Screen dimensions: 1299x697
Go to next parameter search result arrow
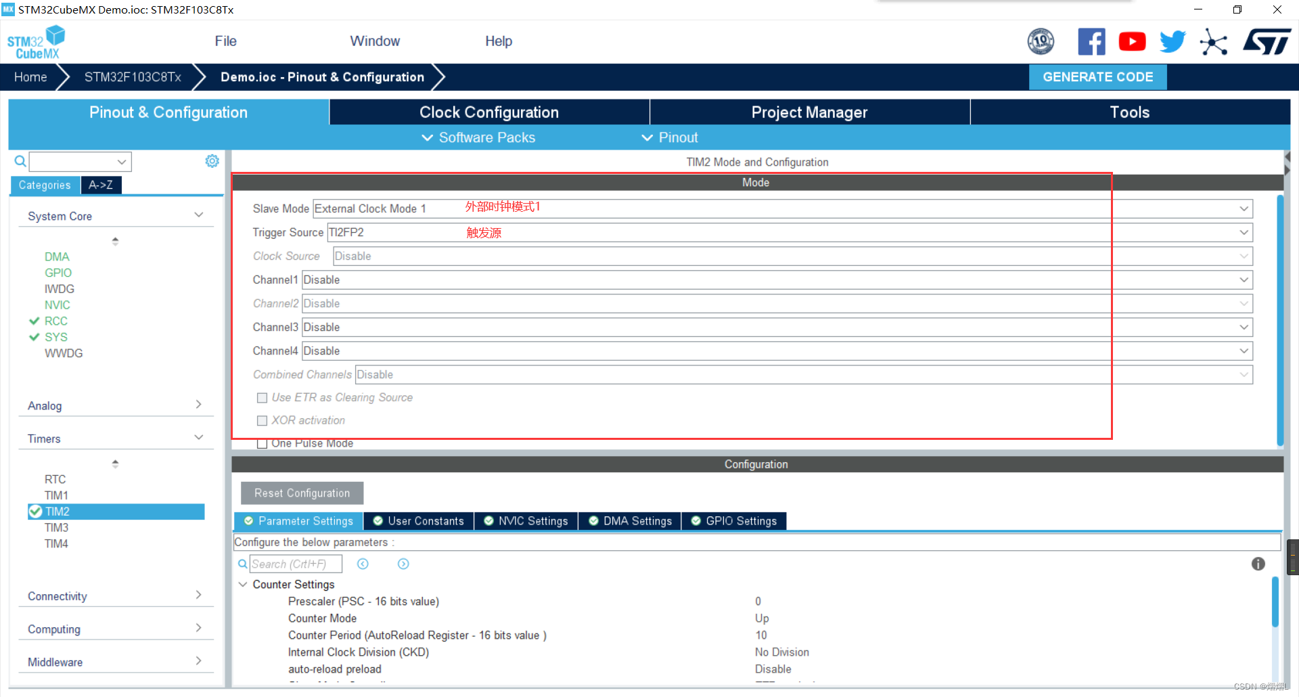coord(403,564)
